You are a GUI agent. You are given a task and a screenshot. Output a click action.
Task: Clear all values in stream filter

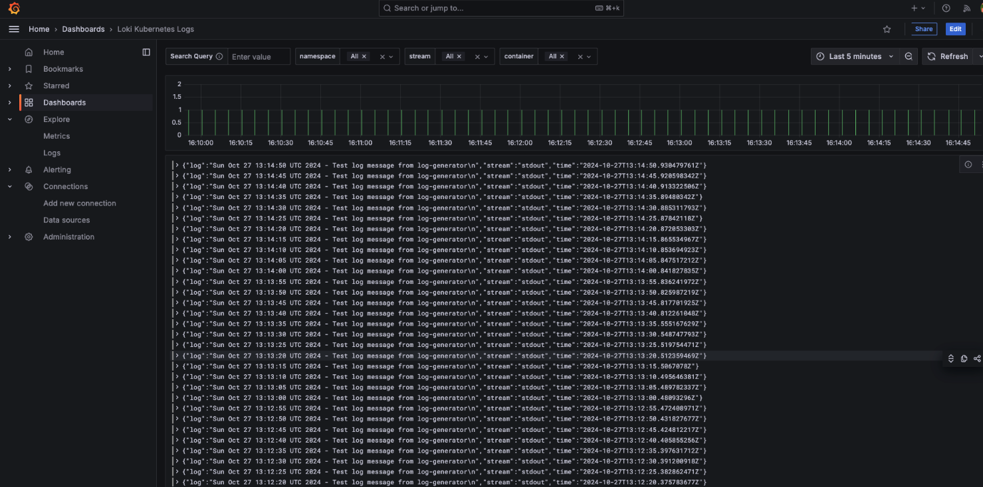pos(477,57)
